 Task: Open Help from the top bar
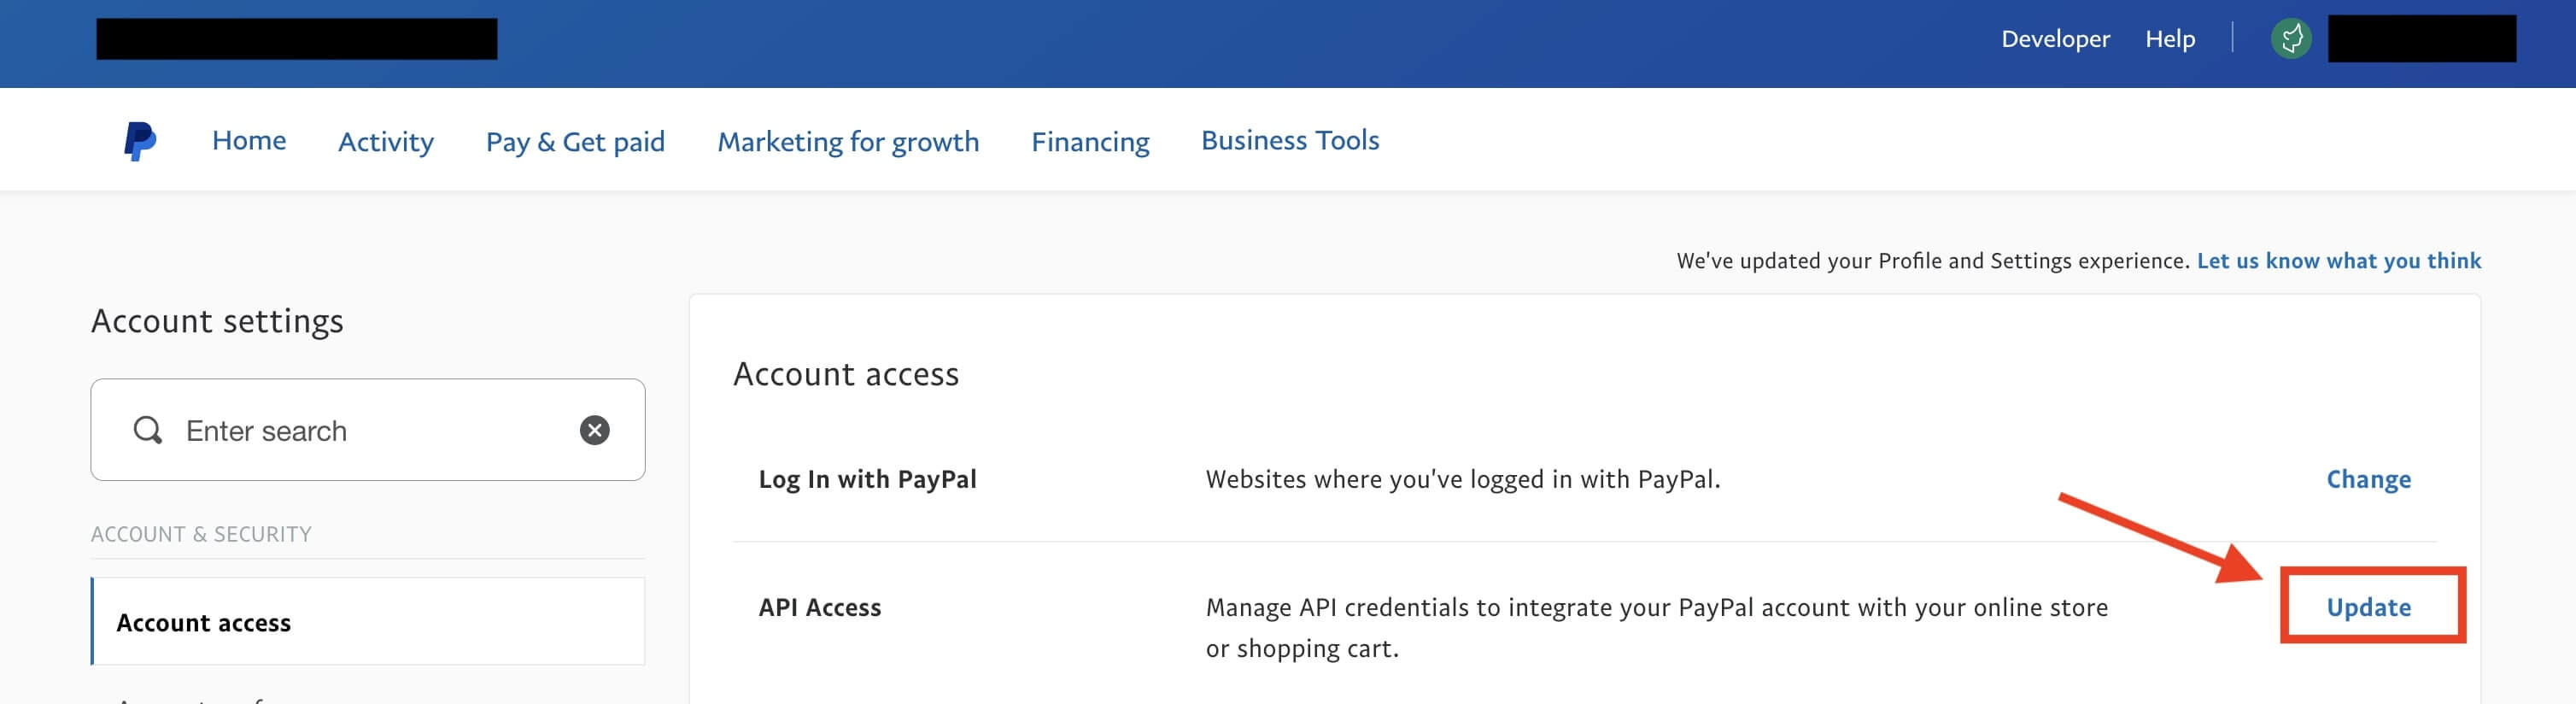click(x=2170, y=39)
